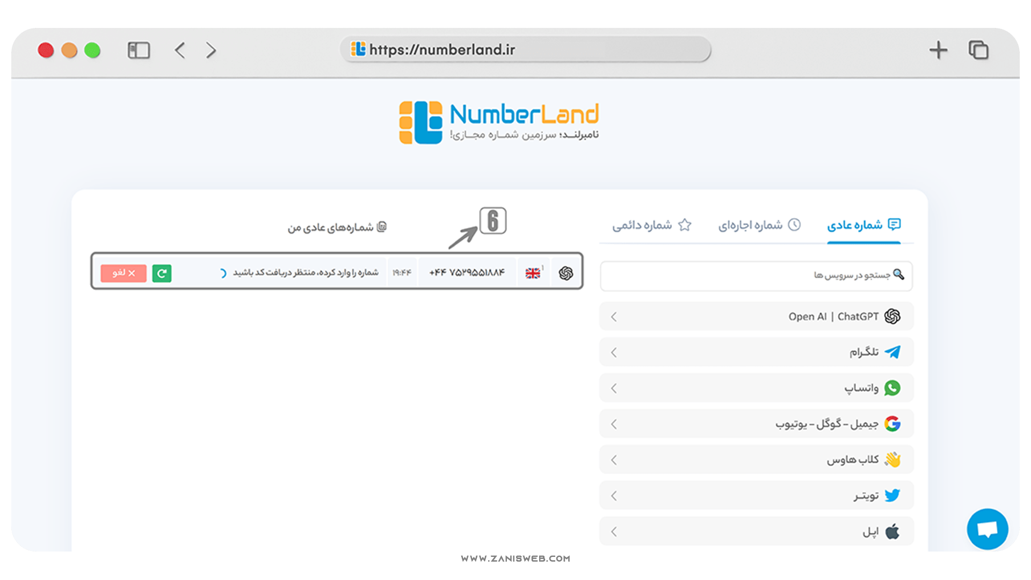The width and height of the screenshot is (1031, 580).
Task: Click the star icon on شماره دائمی tab
Action: click(685, 224)
